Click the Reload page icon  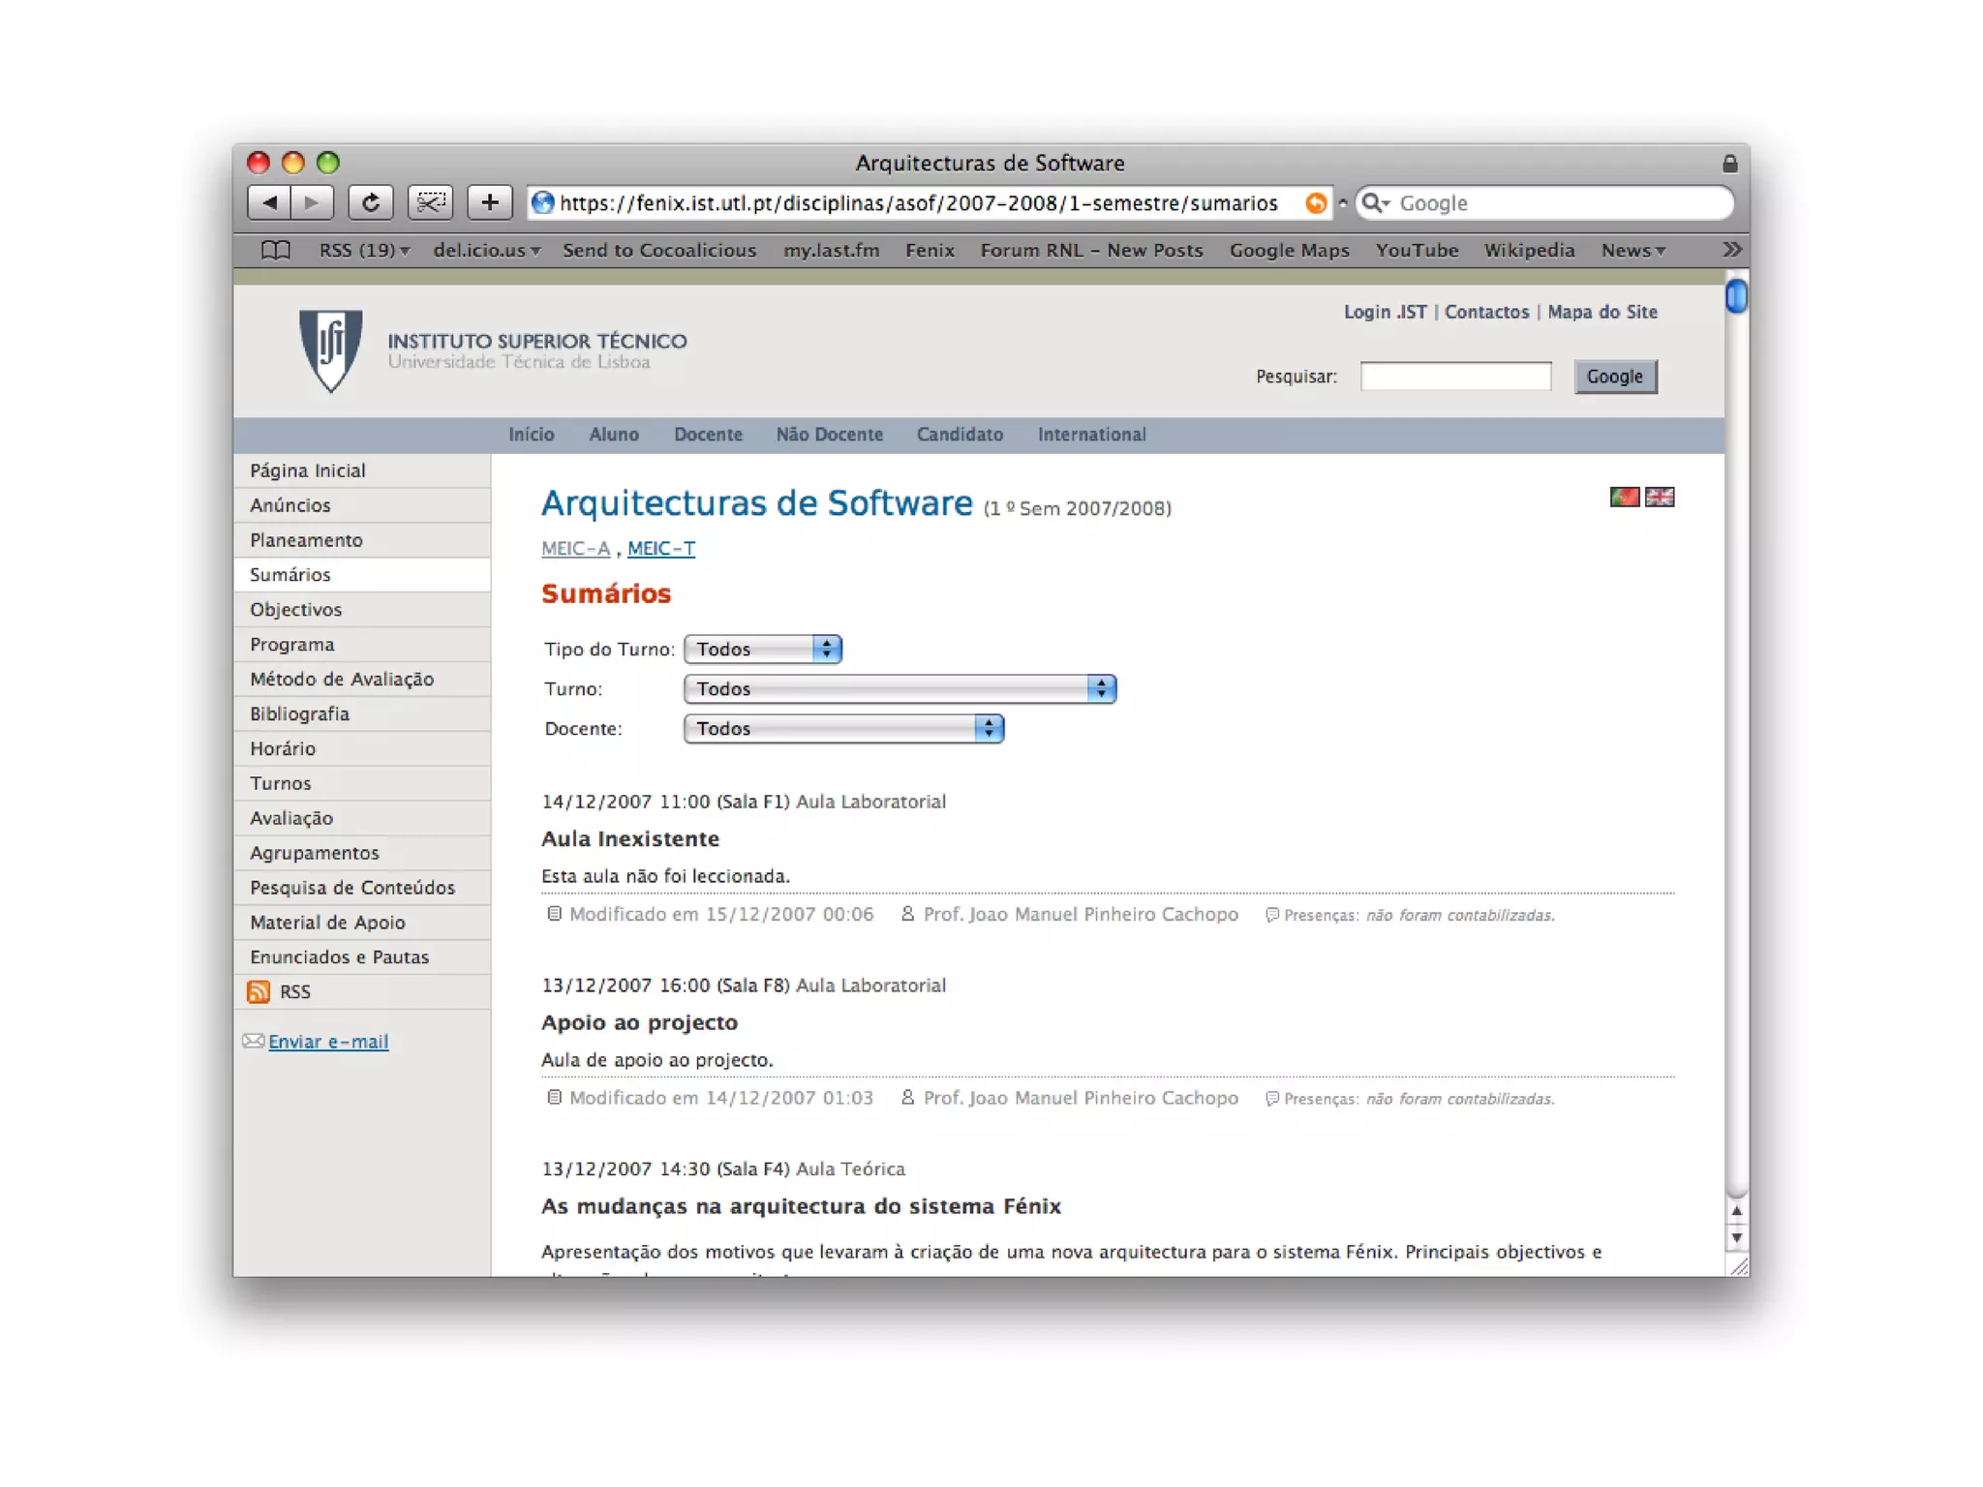point(370,202)
